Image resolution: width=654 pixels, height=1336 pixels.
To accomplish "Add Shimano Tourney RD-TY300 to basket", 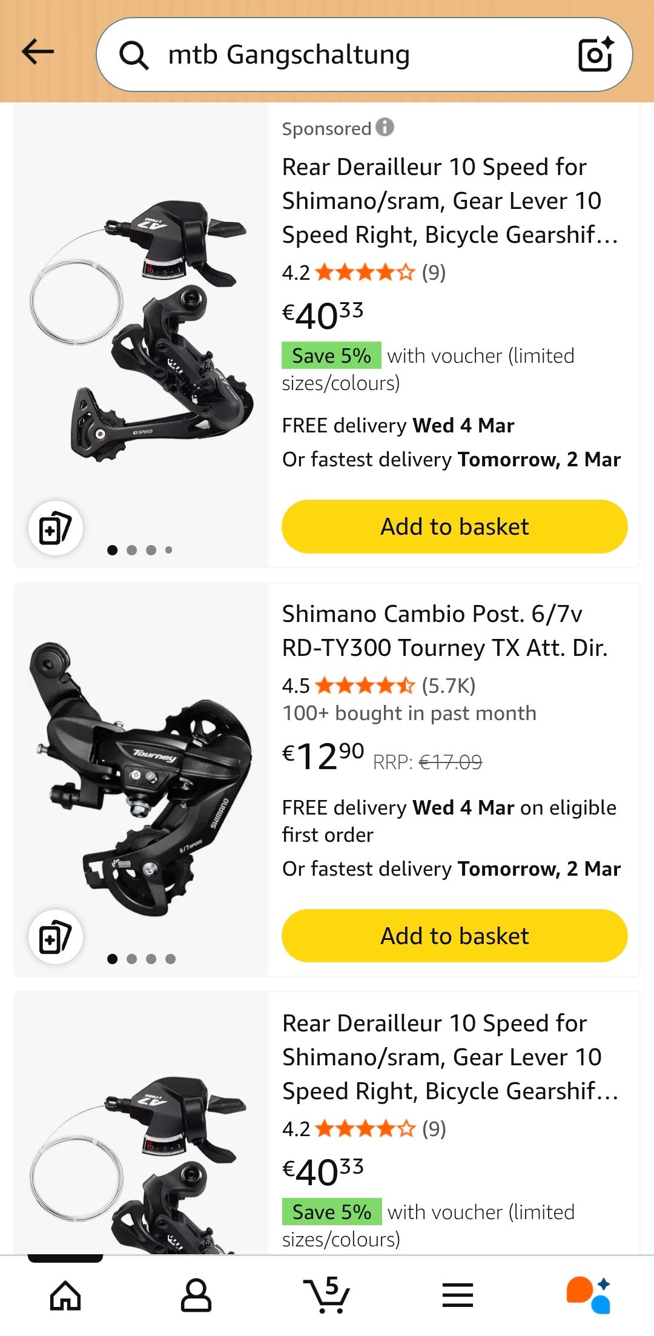I will 454,936.
